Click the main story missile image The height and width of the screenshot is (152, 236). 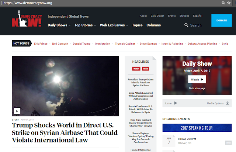(65, 86)
